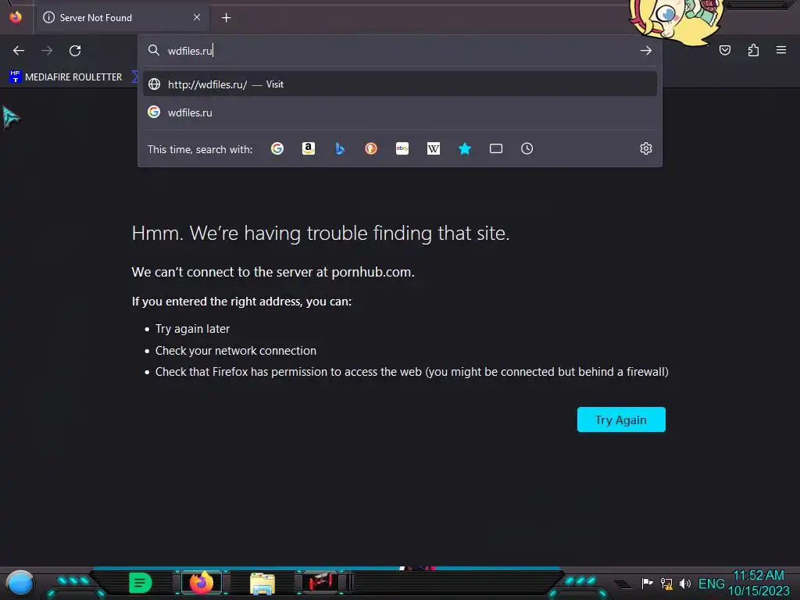Click the Action Center flag tray icon
This screenshot has width=800, height=600.
pos(647,583)
